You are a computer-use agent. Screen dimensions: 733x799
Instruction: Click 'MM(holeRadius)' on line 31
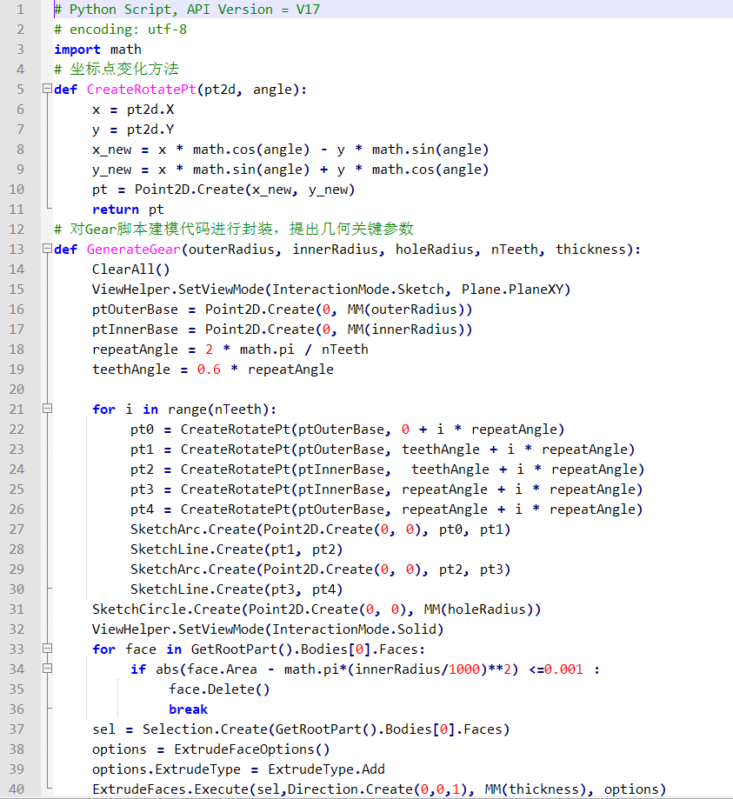[x=483, y=609]
